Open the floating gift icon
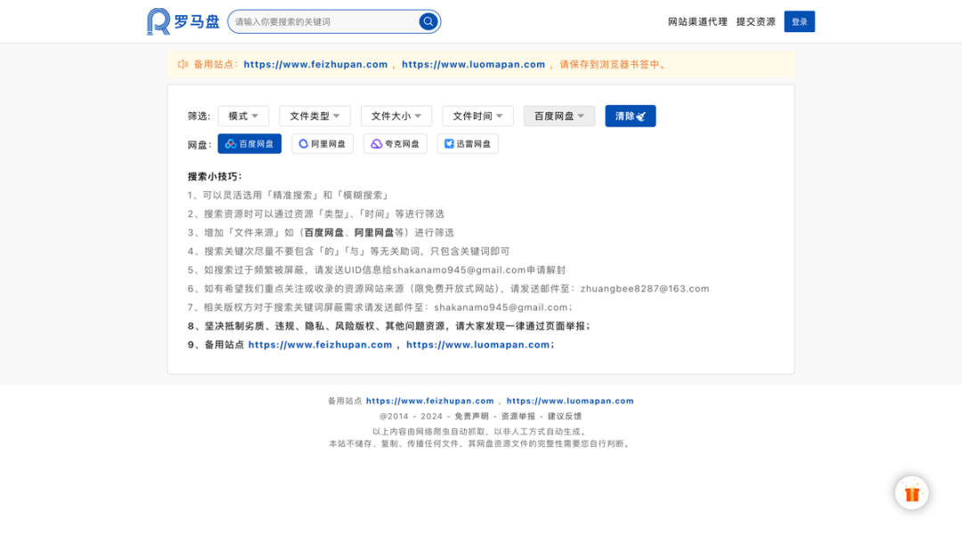 [912, 493]
